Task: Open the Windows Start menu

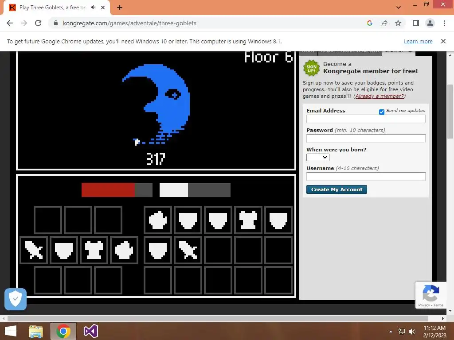Action: pos(11,331)
